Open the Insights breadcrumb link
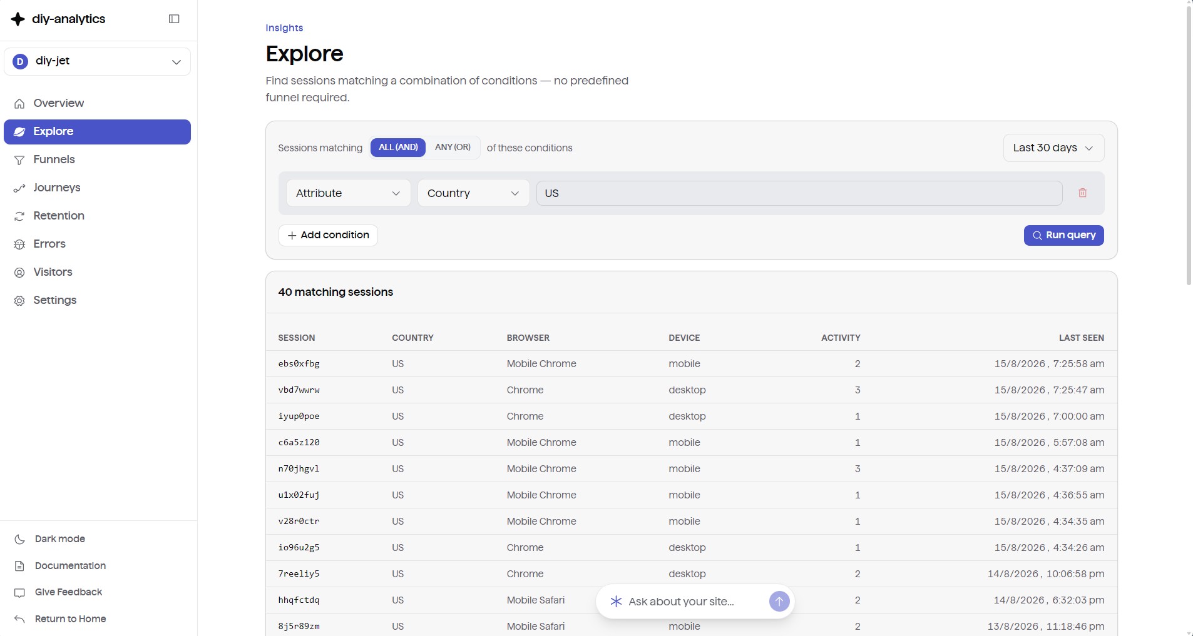This screenshot has width=1193, height=636. click(284, 28)
